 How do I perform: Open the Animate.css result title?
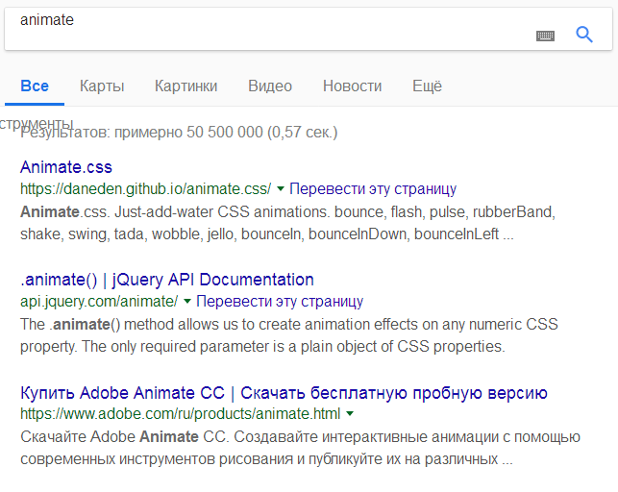66,167
